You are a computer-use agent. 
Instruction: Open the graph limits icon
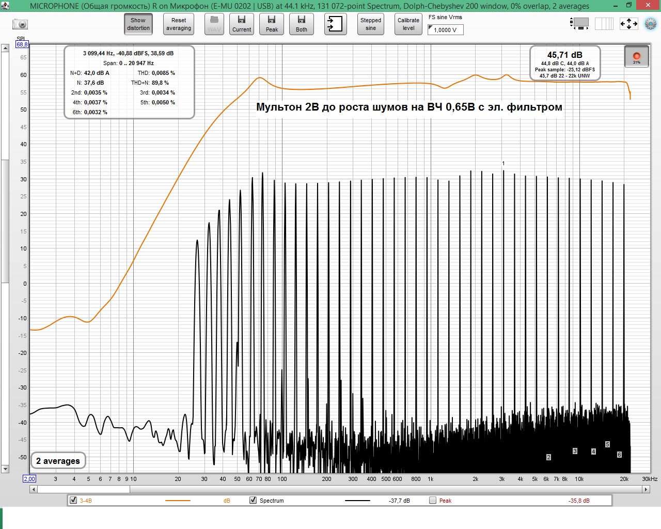click(x=604, y=23)
